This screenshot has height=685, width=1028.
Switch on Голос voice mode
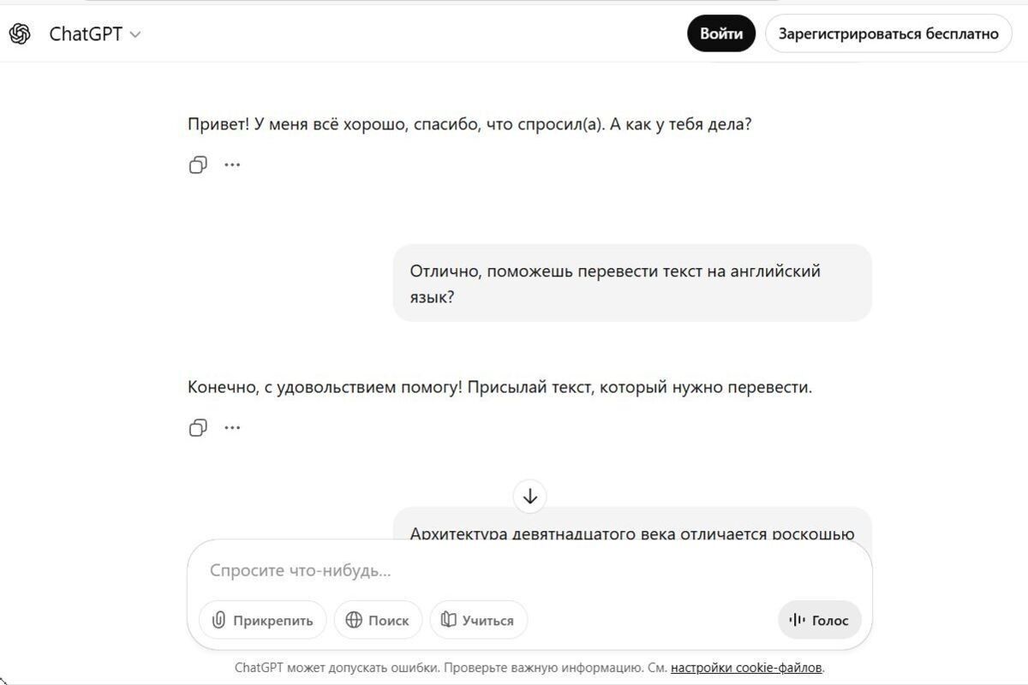tap(819, 619)
